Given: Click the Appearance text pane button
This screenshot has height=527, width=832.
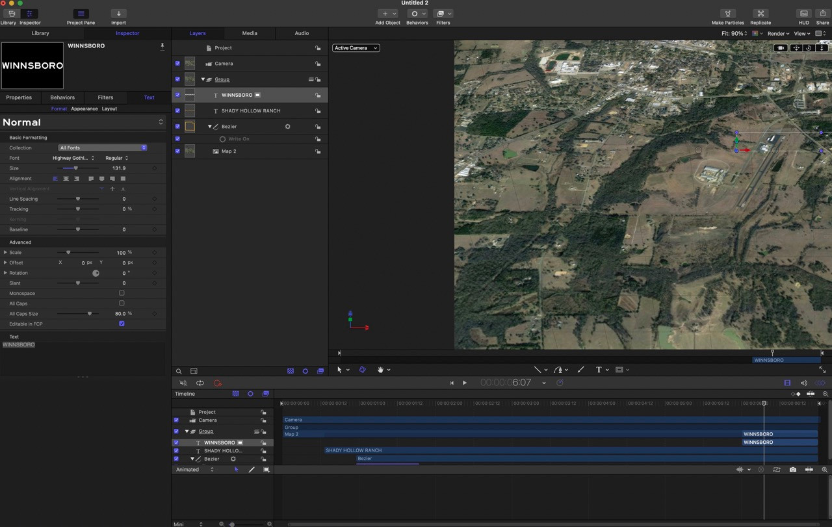Looking at the screenshot, I should tap(84, 109).
